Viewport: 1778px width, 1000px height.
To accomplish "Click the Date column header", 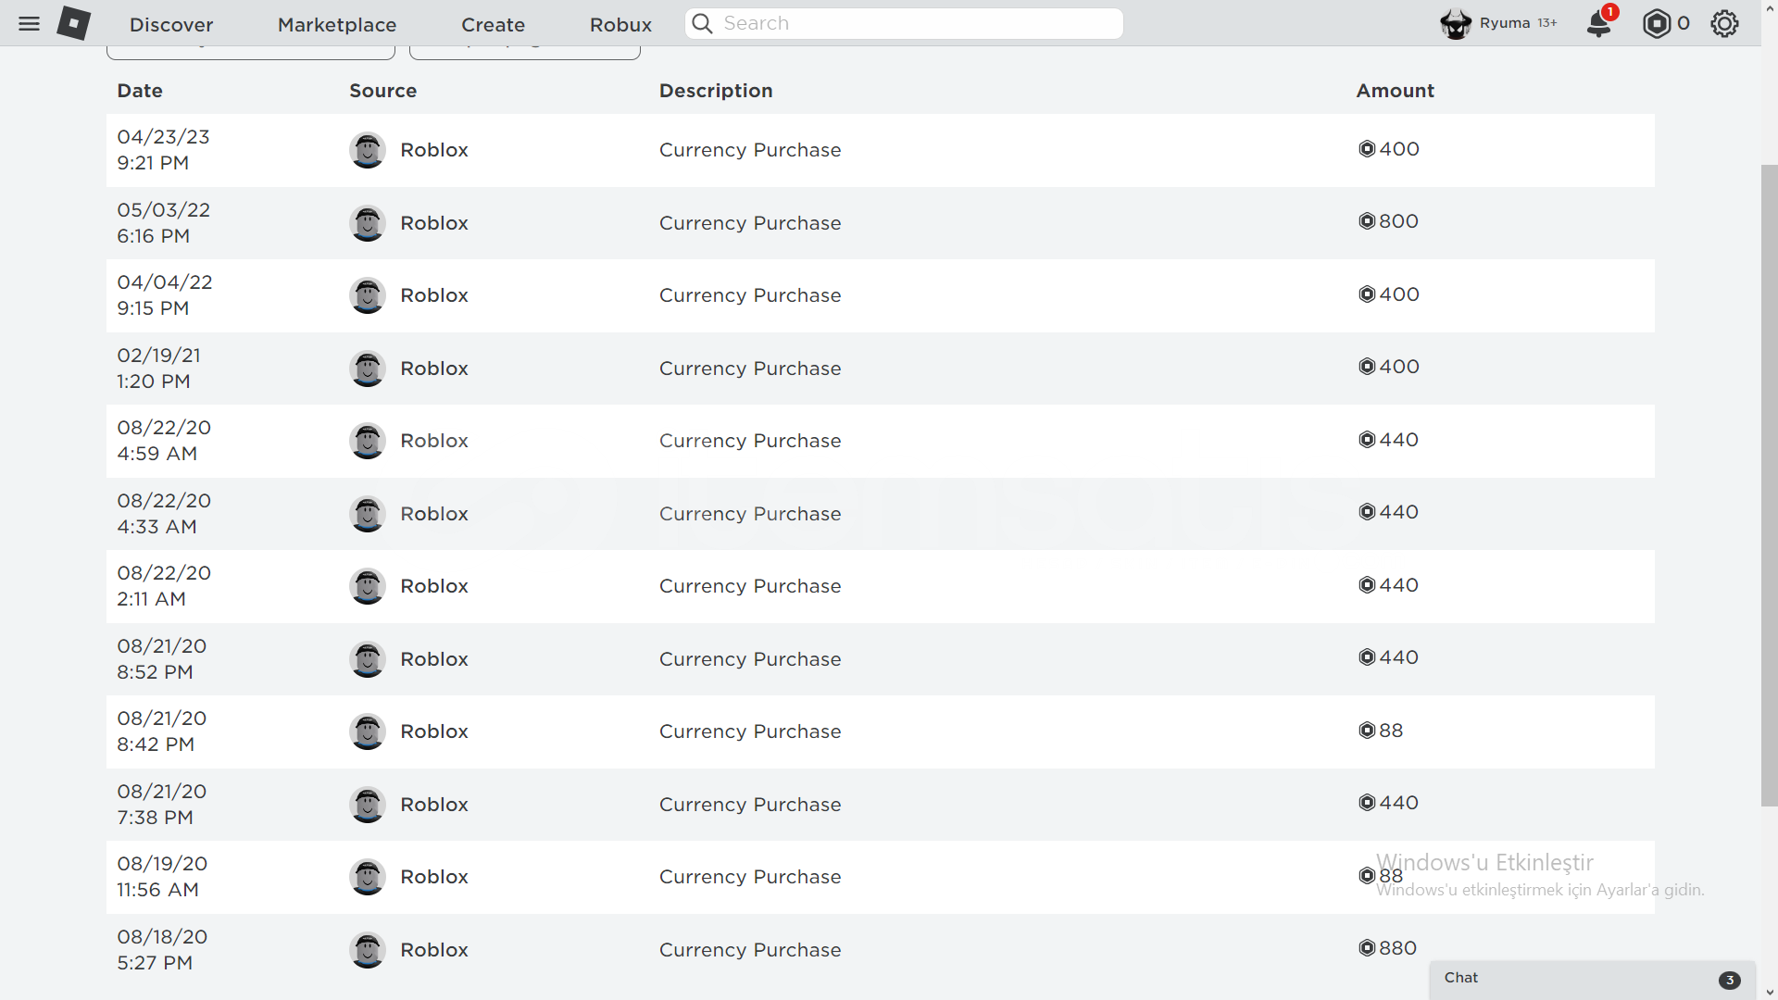I will pyautogui.click(x=140, y=91).
